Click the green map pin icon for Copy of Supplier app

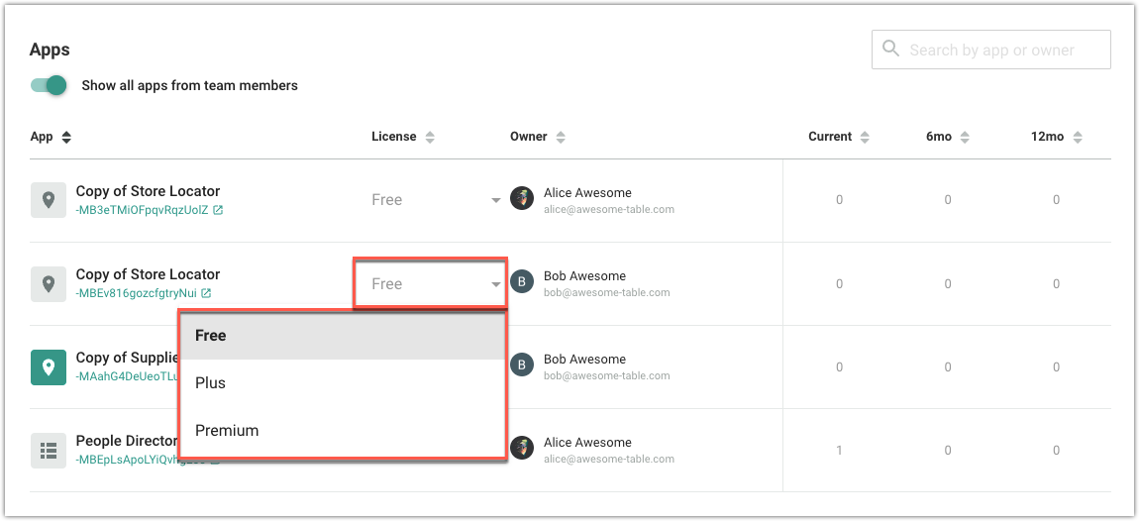point(48,367)
